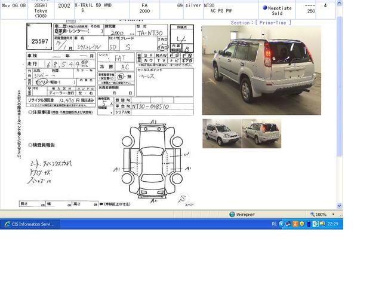The height and width of the screenshot is (287, 382).
Task: Click the car damage diagram on sheet
Action: (152, 161)
